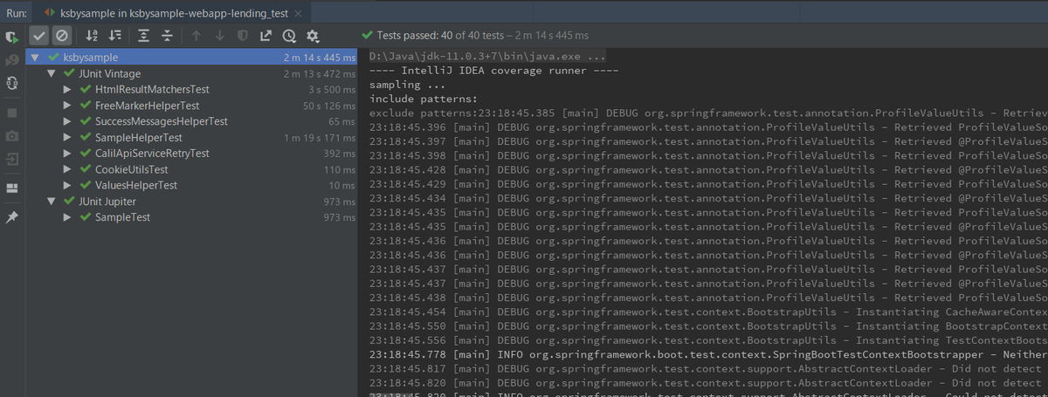This screenshot has height=397, width=1048.
Task: Expand SampleHelperTest node
Action: point(67,138)
